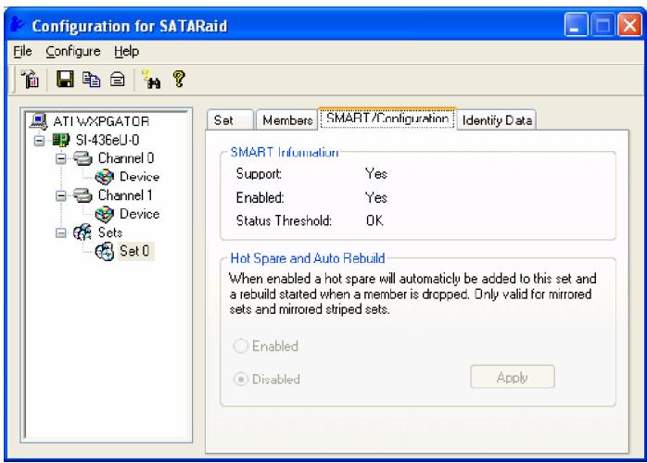This screenshot has height=463, width=647.
Task: Click the SMART Information group heading
Action: [x=285, y=152]
